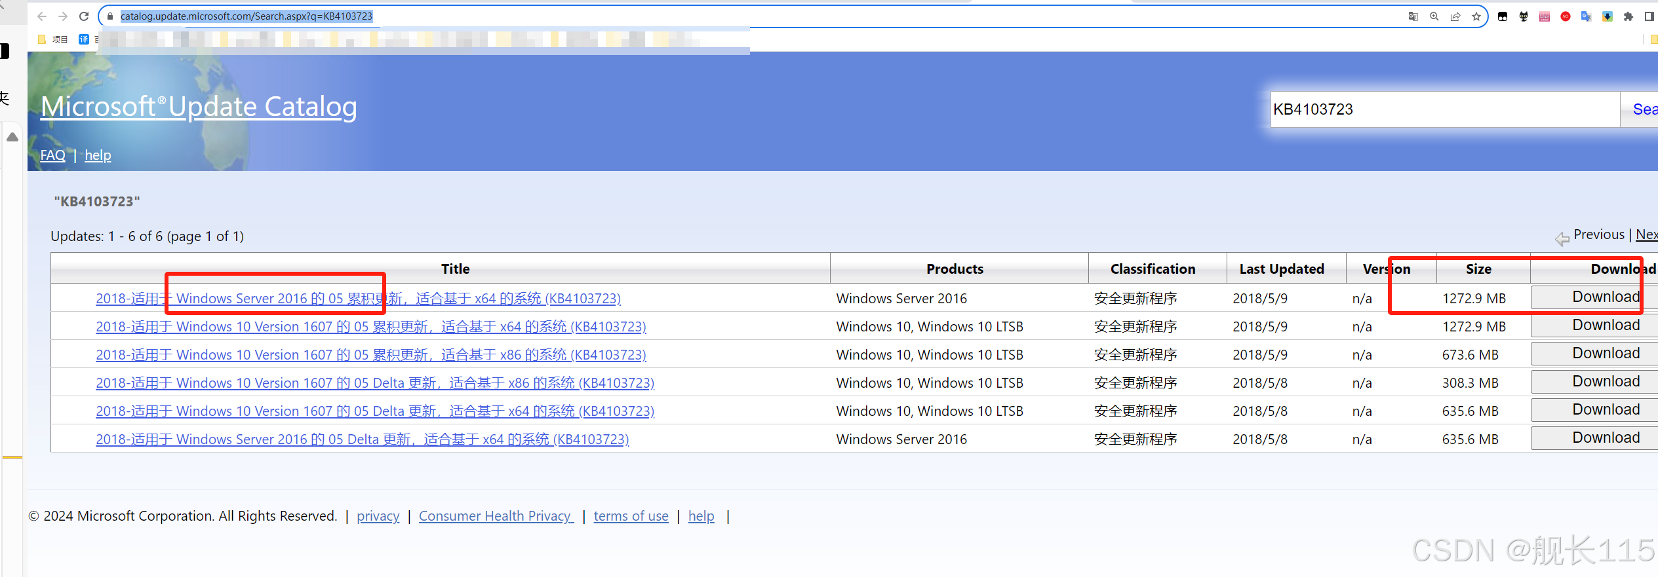The width and height of the screenshot is (1658, 577).
Task: Click the blue 译 translate bookmark
Action: (x=84, y=39)
